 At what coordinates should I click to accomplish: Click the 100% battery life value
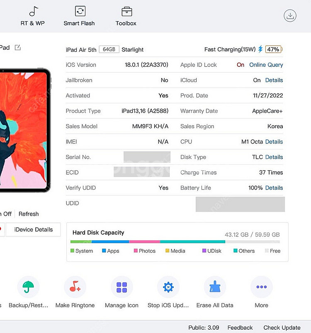click(255, 188)
